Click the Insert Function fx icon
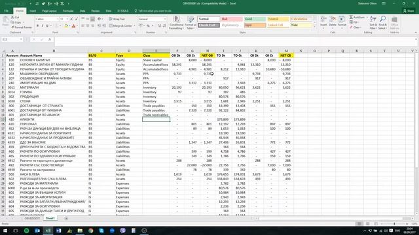 coord(50,39)
